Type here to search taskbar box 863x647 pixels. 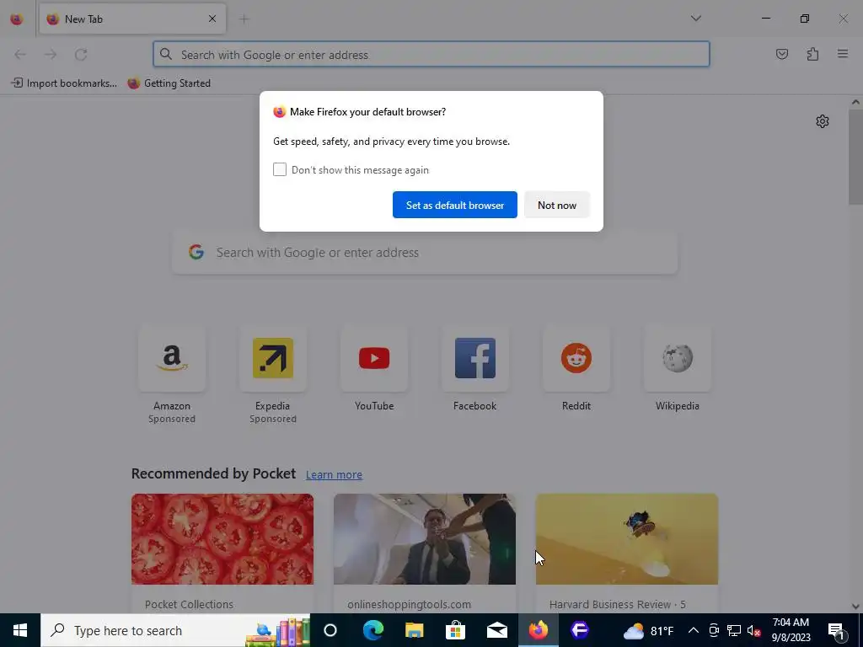click(175, 630)
